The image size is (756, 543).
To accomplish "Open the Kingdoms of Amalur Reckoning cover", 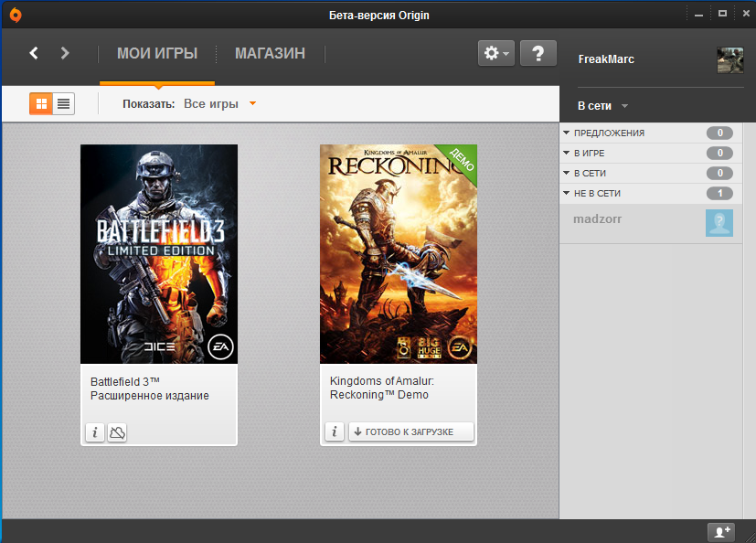I will [399, 254].
